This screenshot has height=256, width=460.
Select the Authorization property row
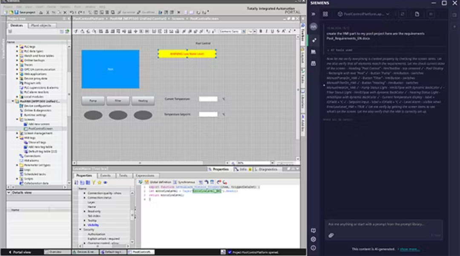(96, 234)
